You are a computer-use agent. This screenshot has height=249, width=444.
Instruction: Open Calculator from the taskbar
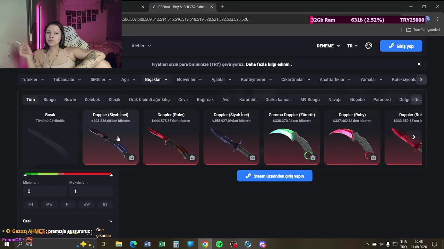coord(176,244)
